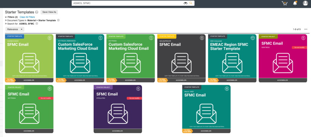
Task: Open EMEAC Region SFMC Starter Template title
Action: coord(229,46)
